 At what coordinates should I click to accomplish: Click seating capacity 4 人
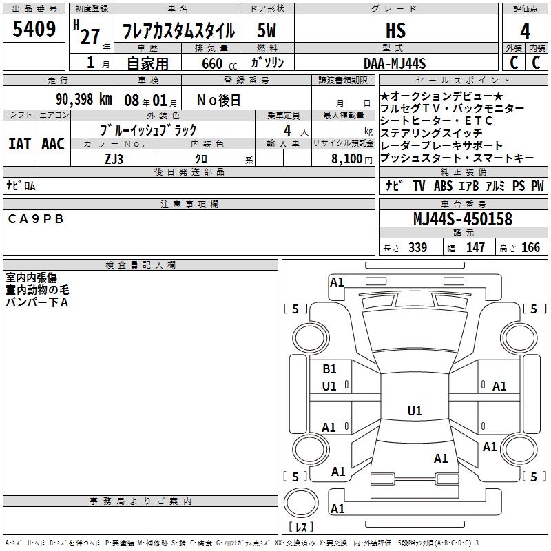[296, 131]
